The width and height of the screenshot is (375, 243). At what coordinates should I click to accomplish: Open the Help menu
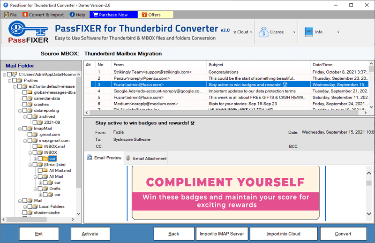pos(77,15)
